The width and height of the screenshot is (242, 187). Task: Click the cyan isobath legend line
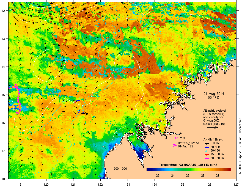pyautogui.click(x=119, y=171)
